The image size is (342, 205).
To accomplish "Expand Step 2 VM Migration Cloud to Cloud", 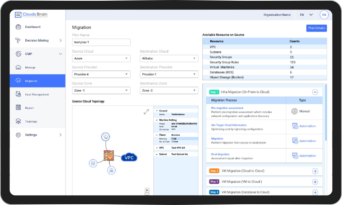I will 315,171.
